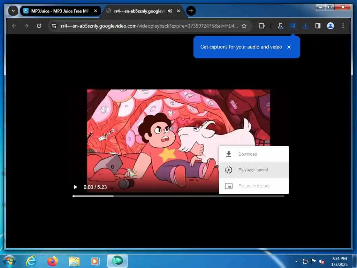Screen dimensions: 357x268
Task: Minimize the browser window
Action: click(321, 7)
